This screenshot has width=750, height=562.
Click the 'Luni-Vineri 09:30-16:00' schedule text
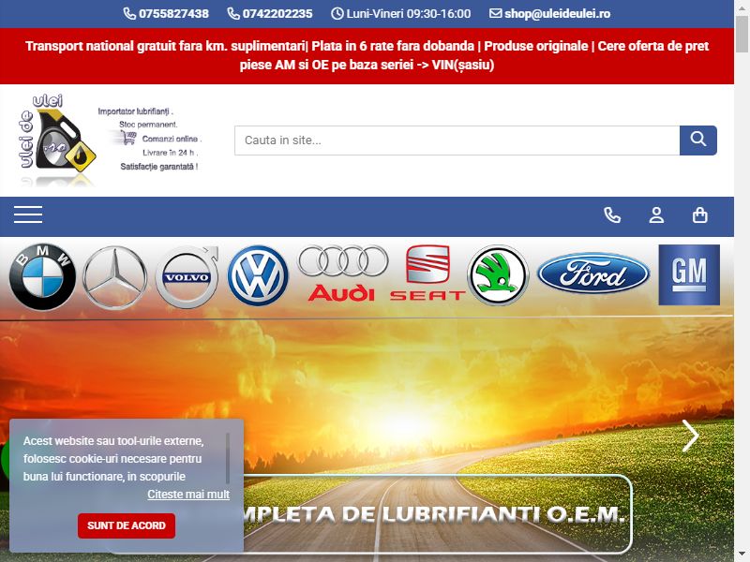point(401,14)
